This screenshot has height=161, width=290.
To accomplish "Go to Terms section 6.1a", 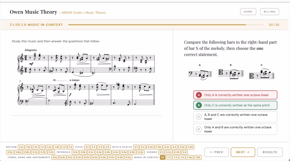I will pyautogui.click(x=55, y=157).
